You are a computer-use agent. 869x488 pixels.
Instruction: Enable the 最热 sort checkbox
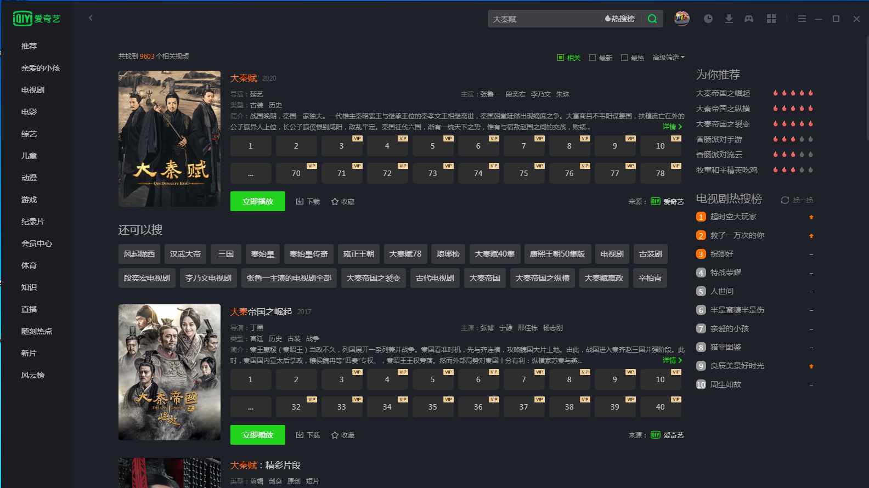coord(624,58)
